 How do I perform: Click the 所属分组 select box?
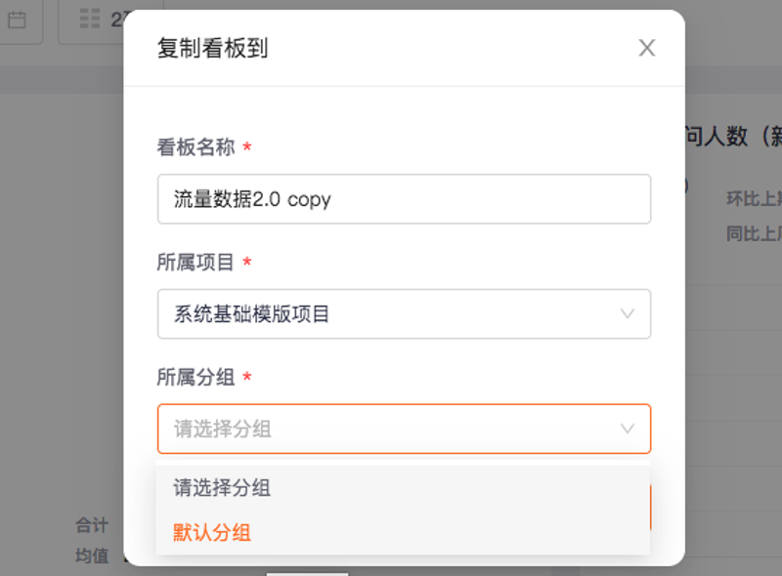tap(404, 429)
